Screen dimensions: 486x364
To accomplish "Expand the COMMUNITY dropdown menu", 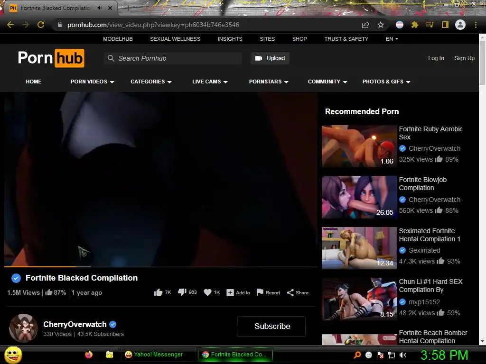I will [327, 82].
